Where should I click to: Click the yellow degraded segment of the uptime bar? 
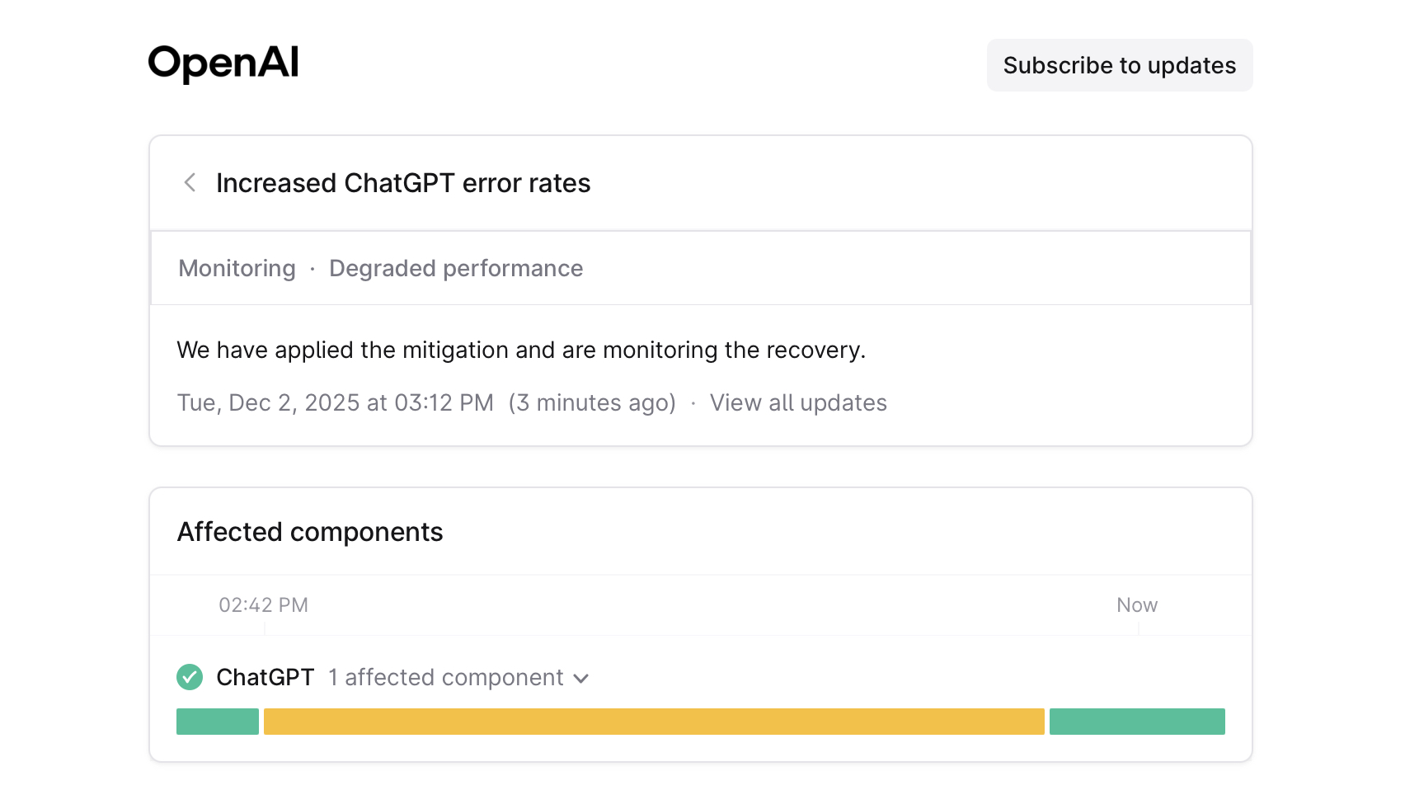tap(654, 721)
